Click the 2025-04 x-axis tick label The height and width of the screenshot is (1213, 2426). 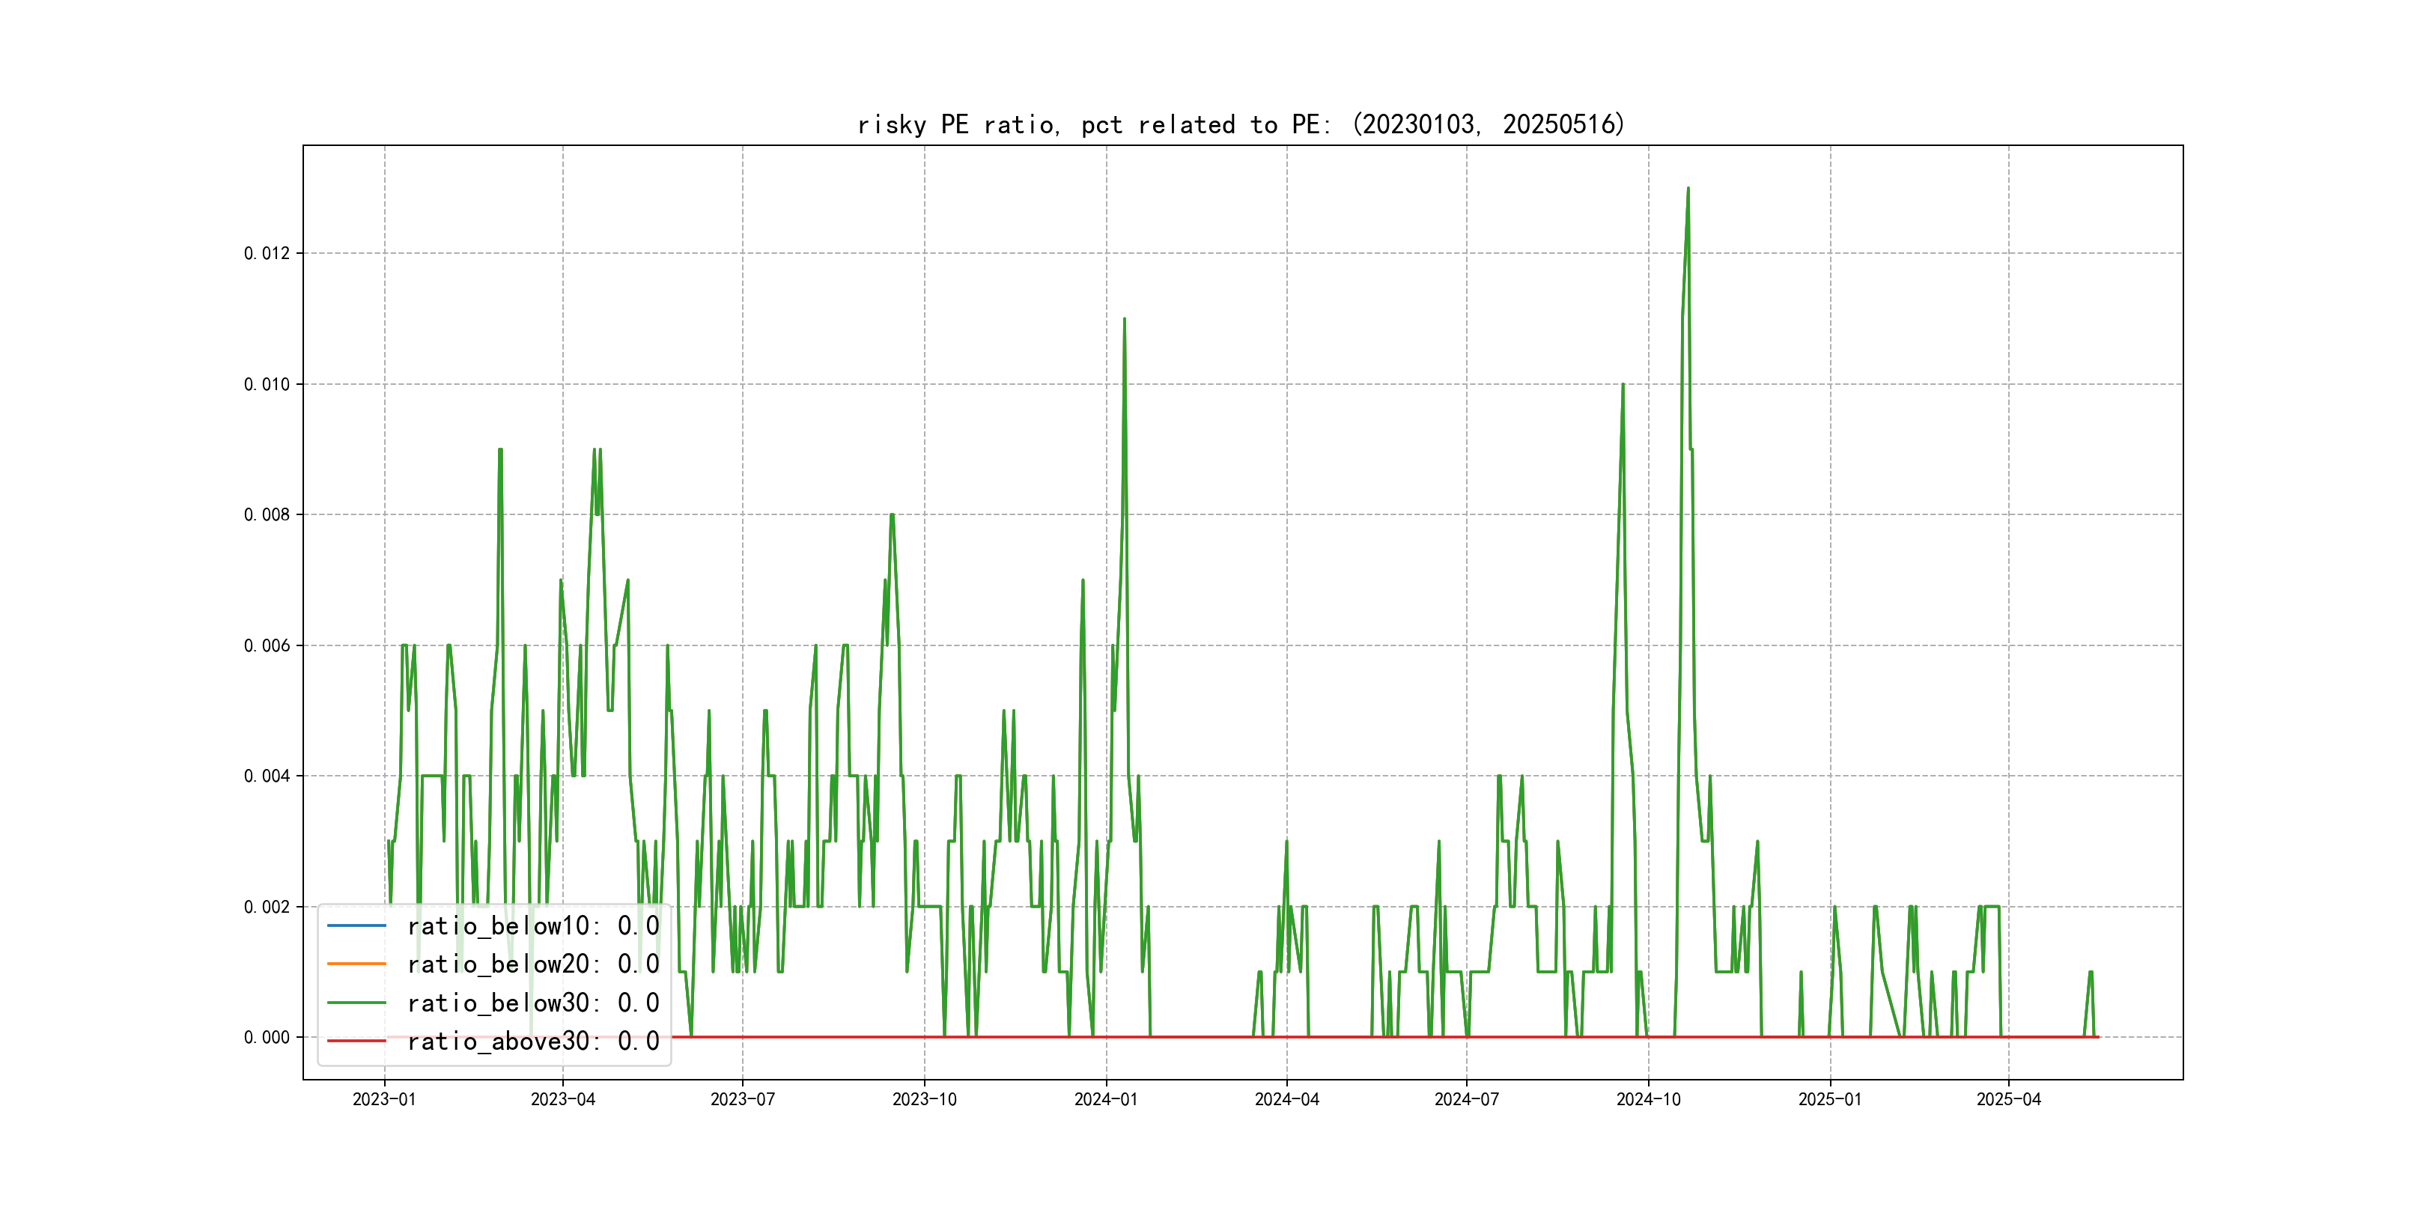click(2008, 1099)
